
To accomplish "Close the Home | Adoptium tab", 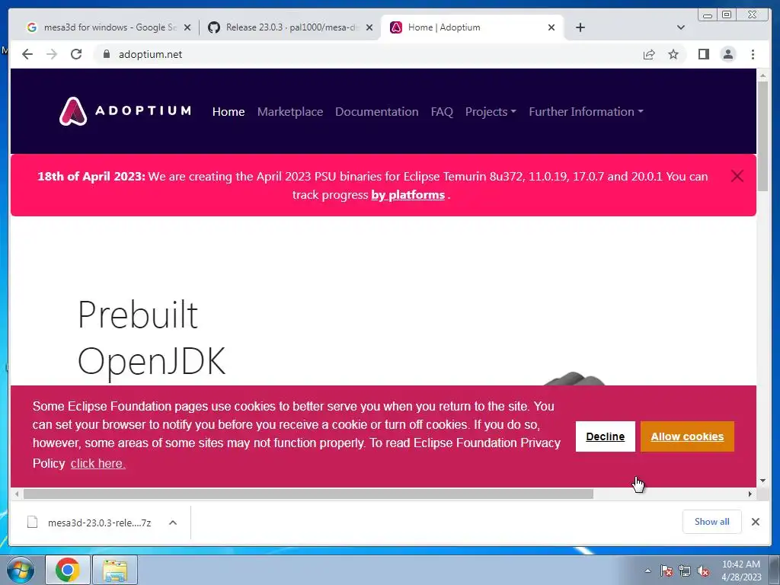I will click(551, 27).
